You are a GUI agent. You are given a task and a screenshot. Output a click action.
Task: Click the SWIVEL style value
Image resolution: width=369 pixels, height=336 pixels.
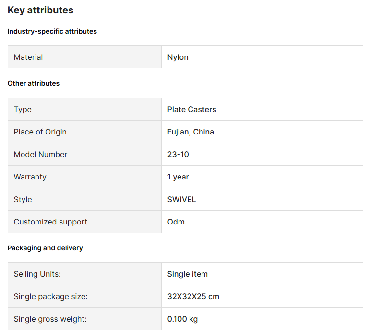181,199
